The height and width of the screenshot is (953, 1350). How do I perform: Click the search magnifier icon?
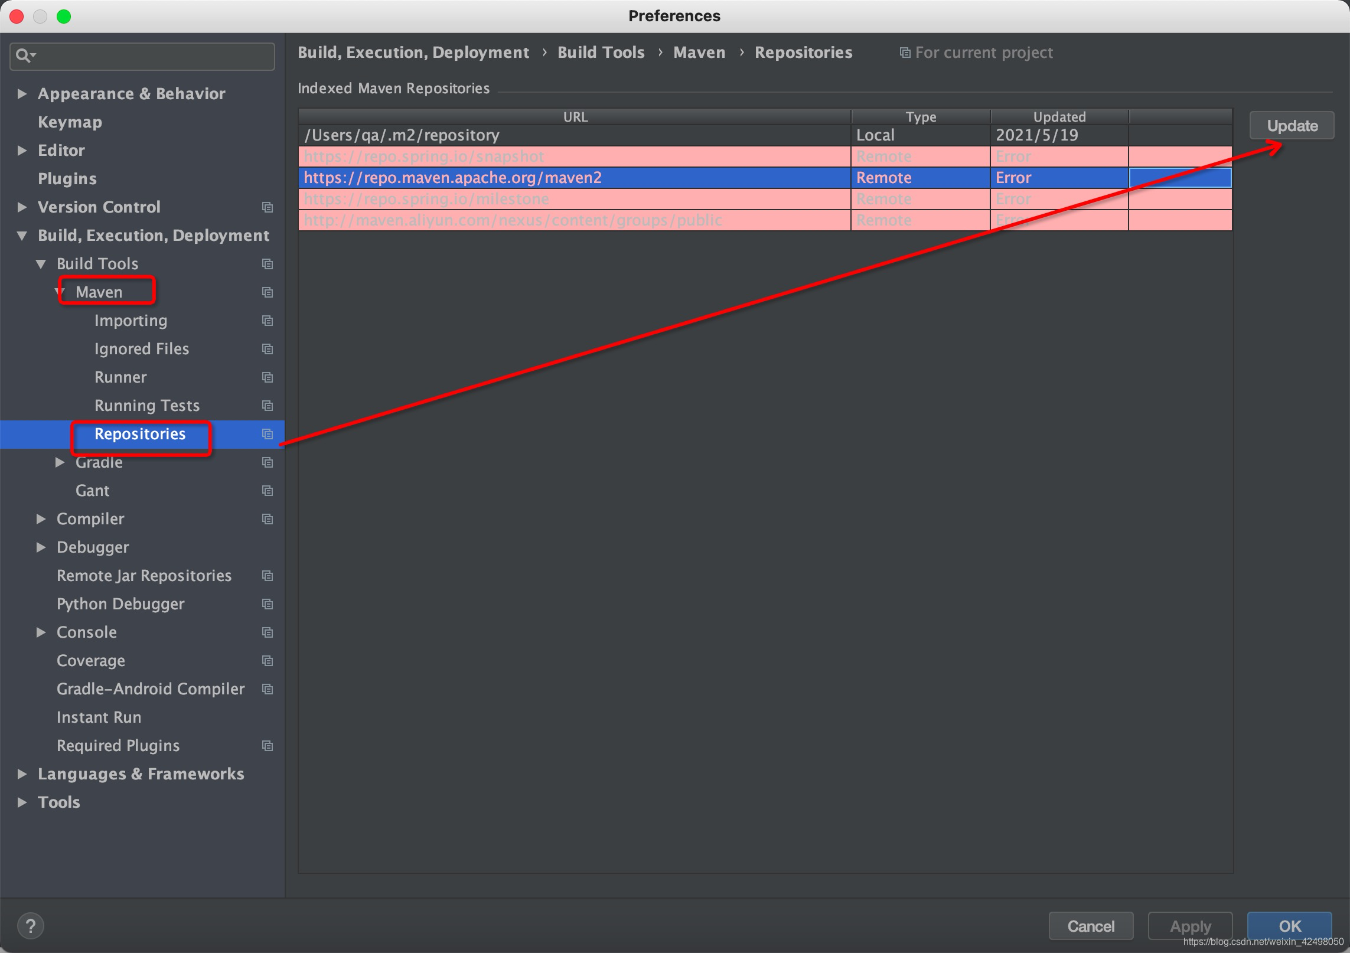(x=24, y=56)
